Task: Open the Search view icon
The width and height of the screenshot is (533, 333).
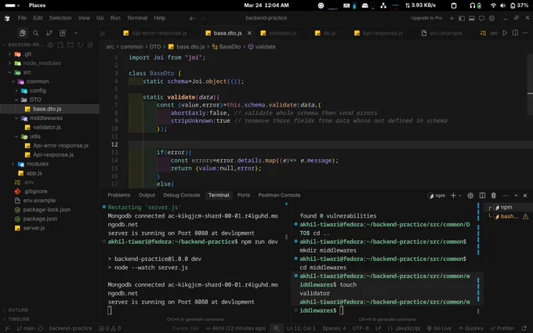Action: coord(36,33)
